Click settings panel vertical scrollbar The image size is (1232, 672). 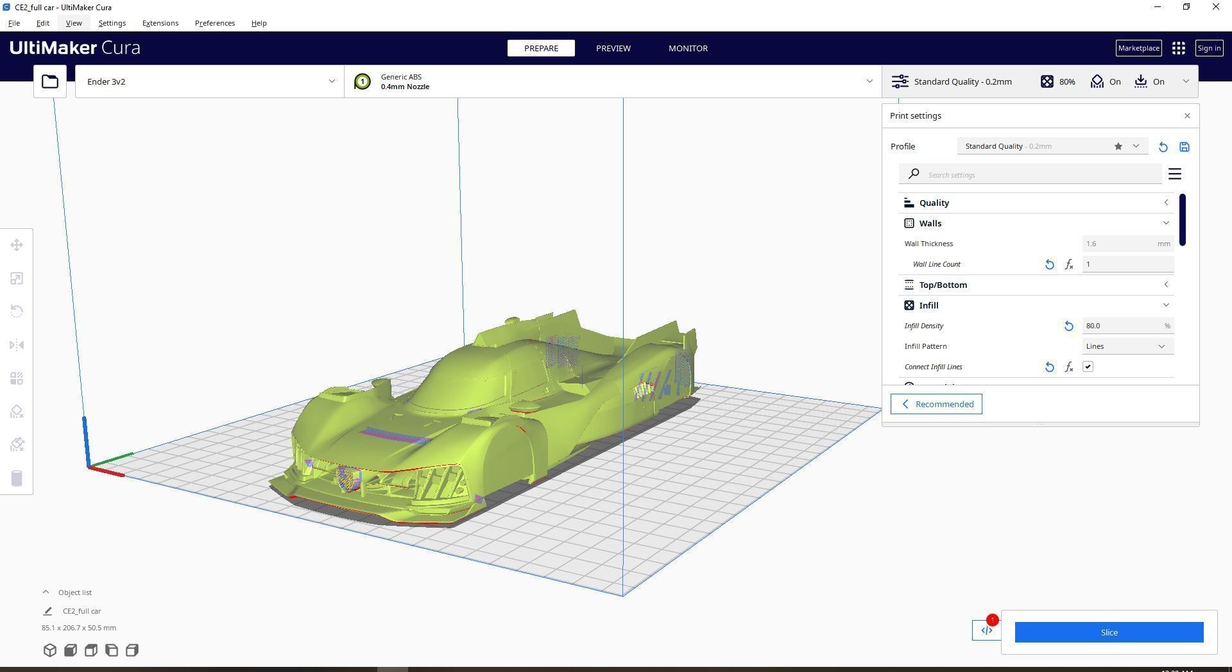pos(1182,219)
